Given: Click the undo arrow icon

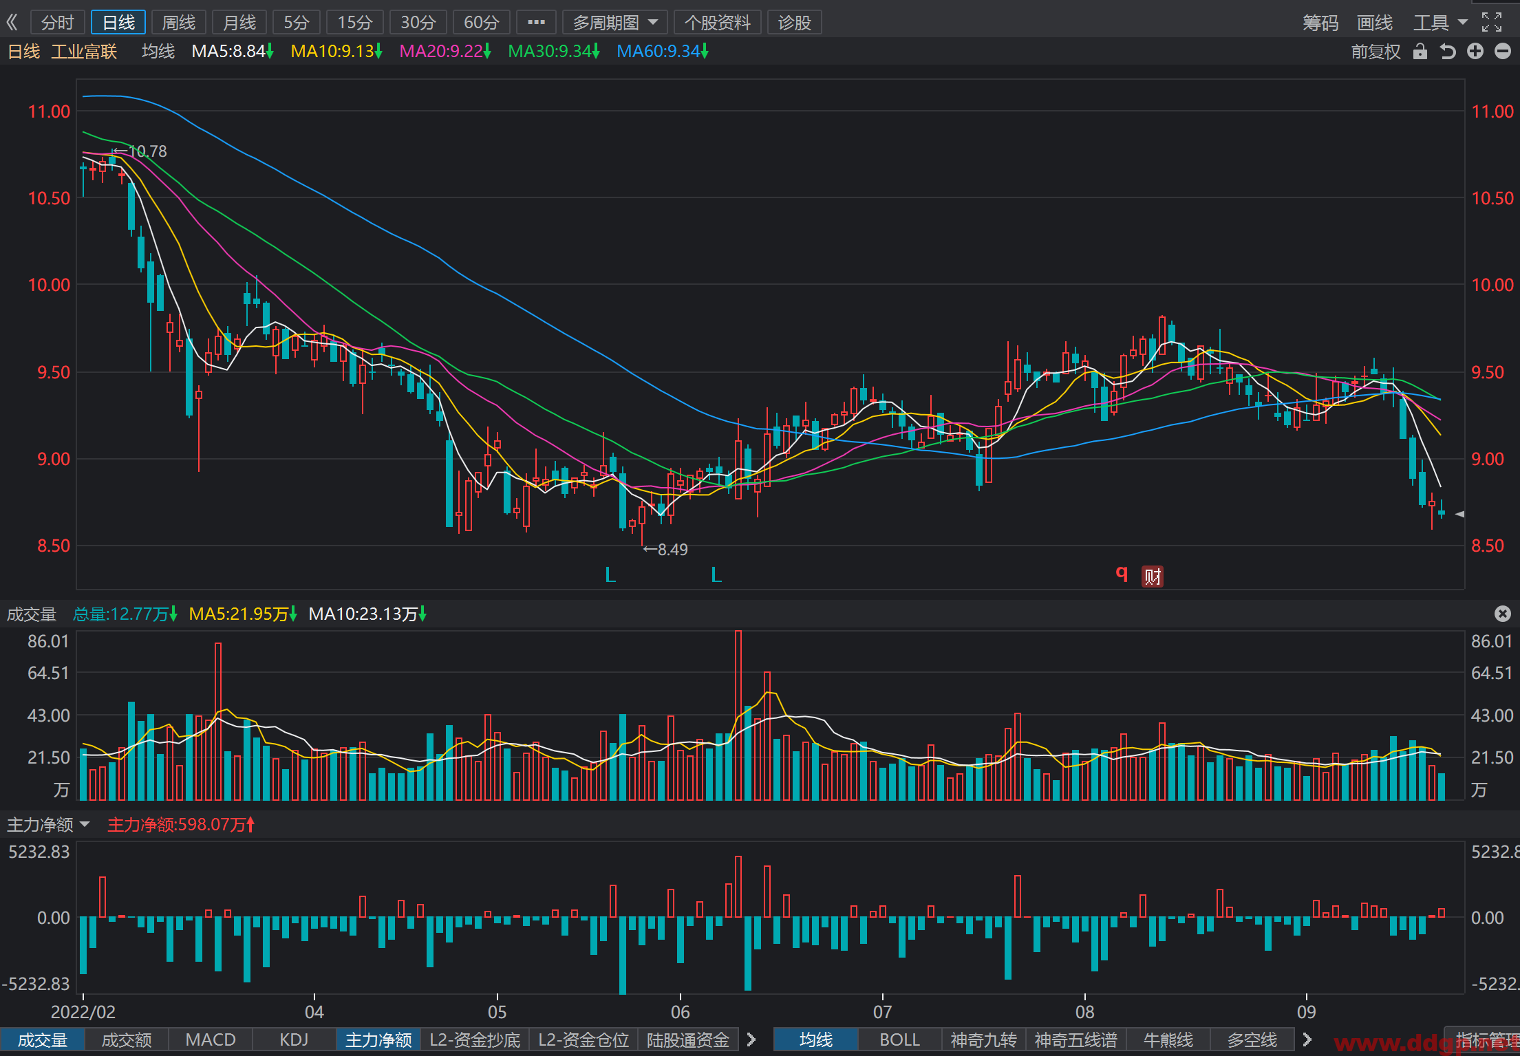Looking at the screenshot, I should 1448,52.
